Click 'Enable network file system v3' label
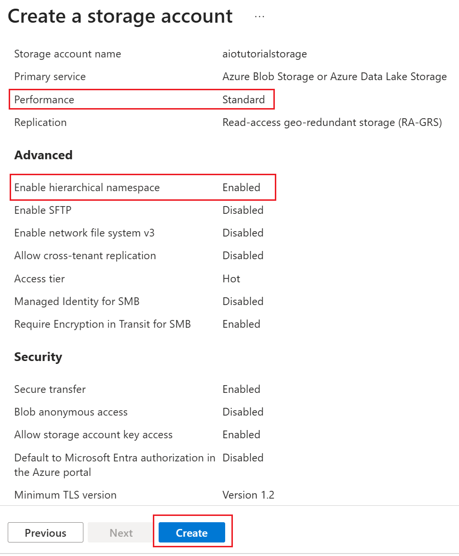The image size is (459, 556). pyautogui.click(x=84, y=233)
